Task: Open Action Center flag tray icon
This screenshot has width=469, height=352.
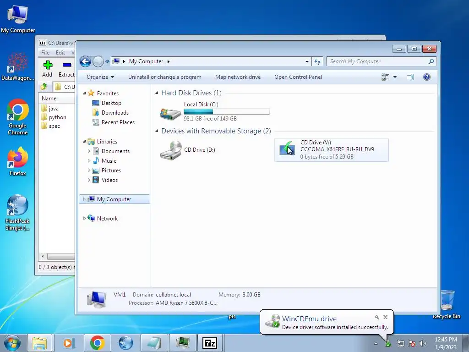Action: (412, 343)
